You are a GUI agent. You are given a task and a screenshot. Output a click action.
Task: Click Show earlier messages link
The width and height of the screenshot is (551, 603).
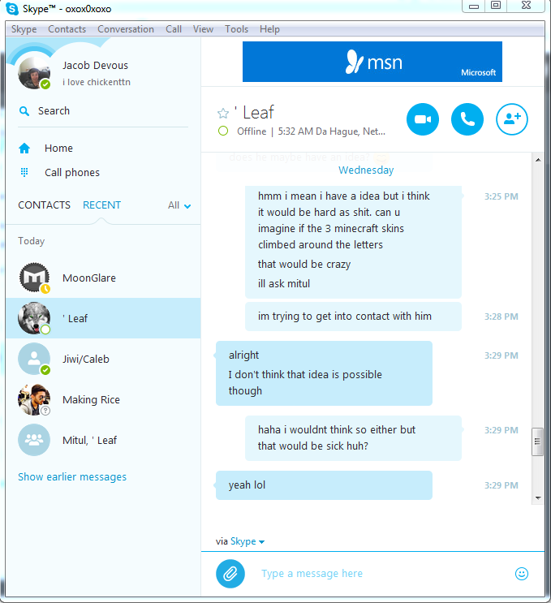(72, 477)
